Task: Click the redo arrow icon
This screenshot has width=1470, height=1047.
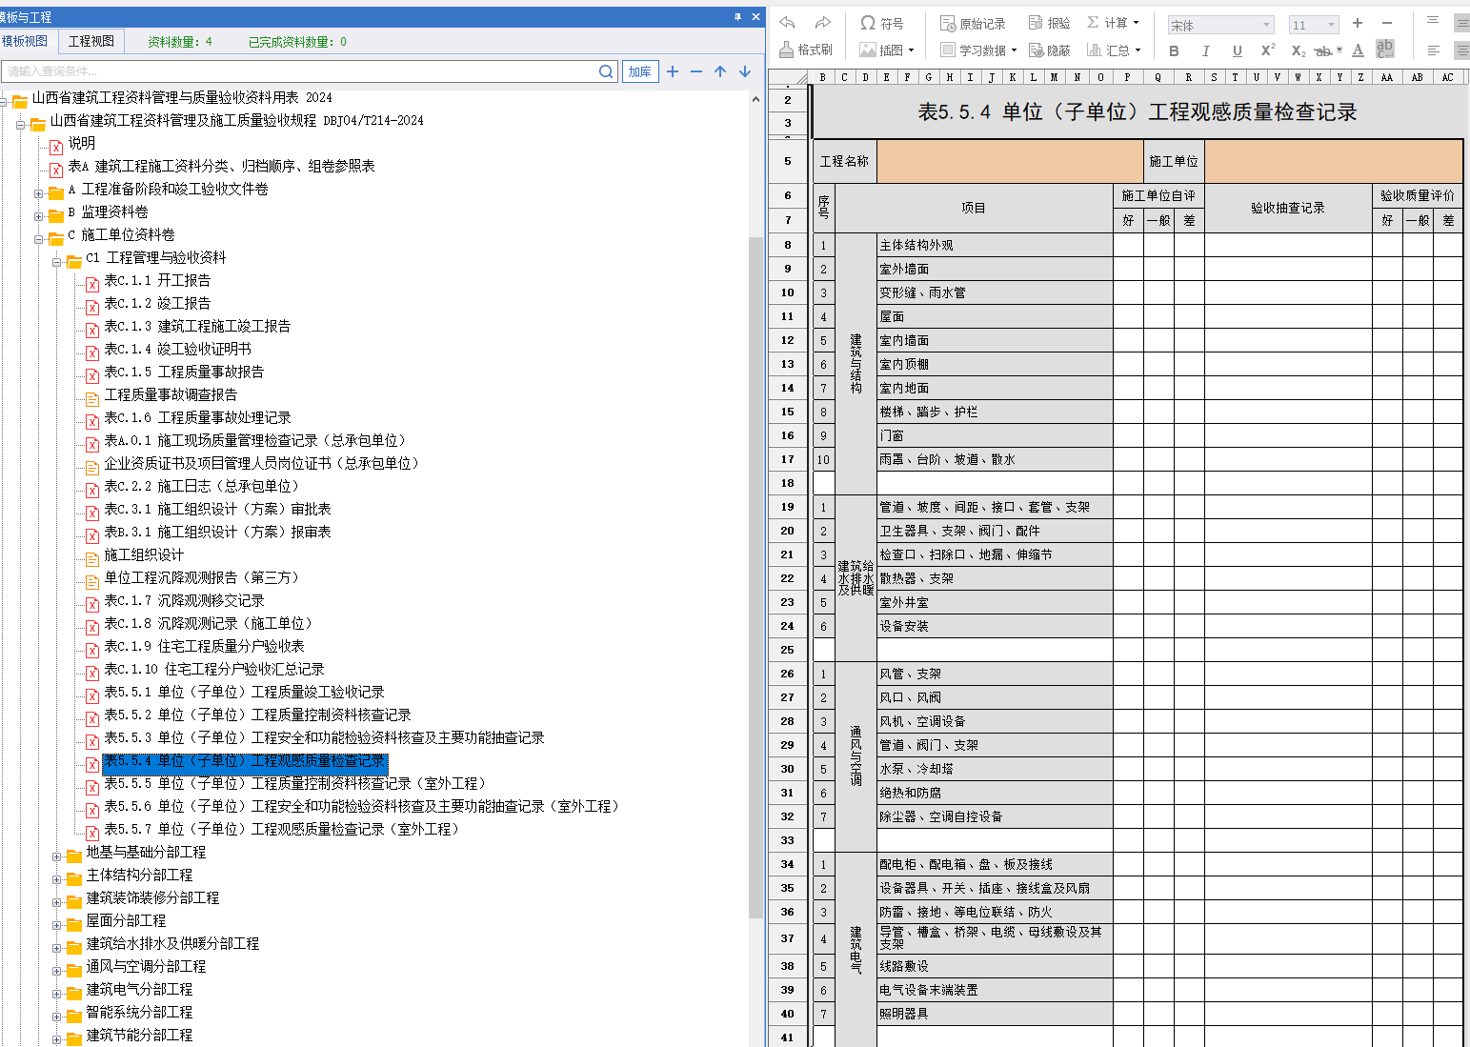Action: pyautogui.click(x=822, y=23)
